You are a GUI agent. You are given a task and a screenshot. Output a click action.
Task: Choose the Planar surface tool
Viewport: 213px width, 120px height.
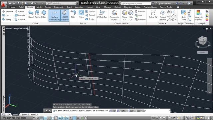pos(19,11)
